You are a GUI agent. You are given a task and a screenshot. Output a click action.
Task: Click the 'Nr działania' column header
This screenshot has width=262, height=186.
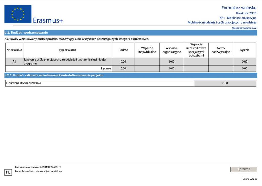click(x=14, y=50)
